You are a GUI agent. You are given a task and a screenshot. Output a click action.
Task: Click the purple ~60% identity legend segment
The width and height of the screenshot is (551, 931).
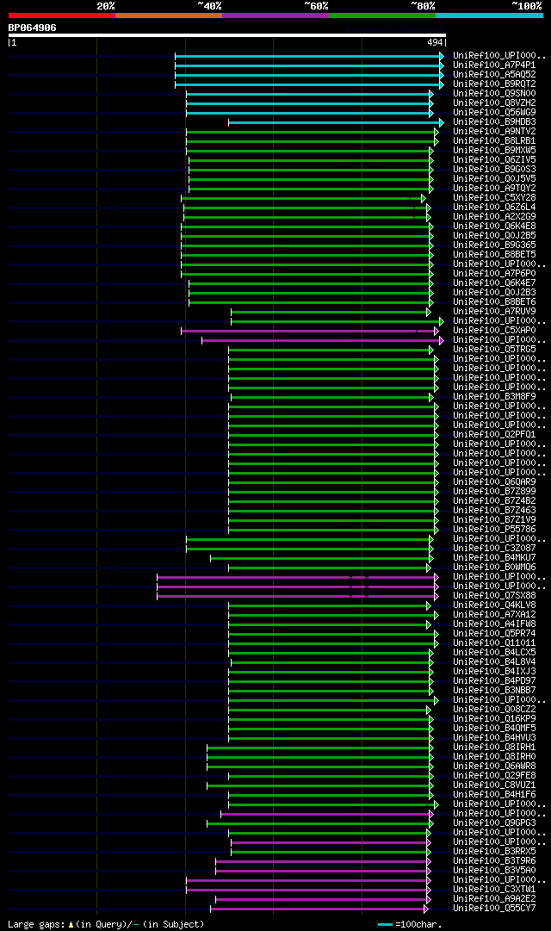[275, 16]
